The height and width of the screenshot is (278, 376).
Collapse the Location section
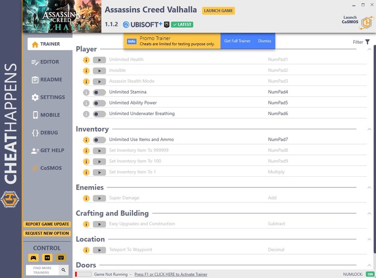[x=369, y=239]
